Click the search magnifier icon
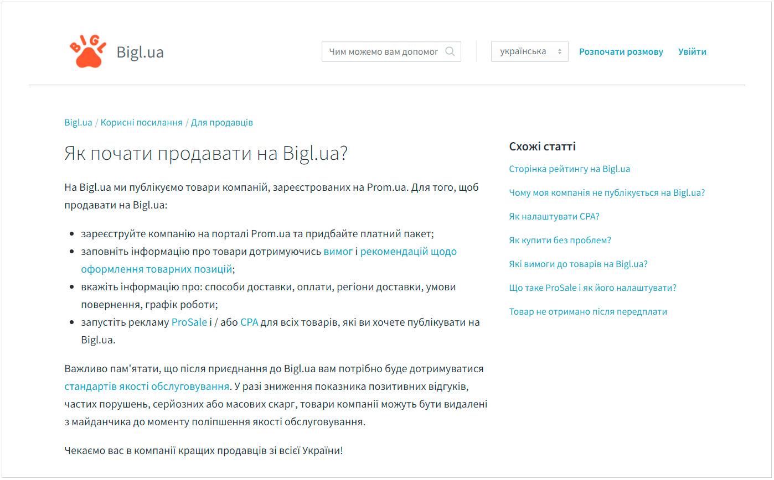 (x=450, y=51)
